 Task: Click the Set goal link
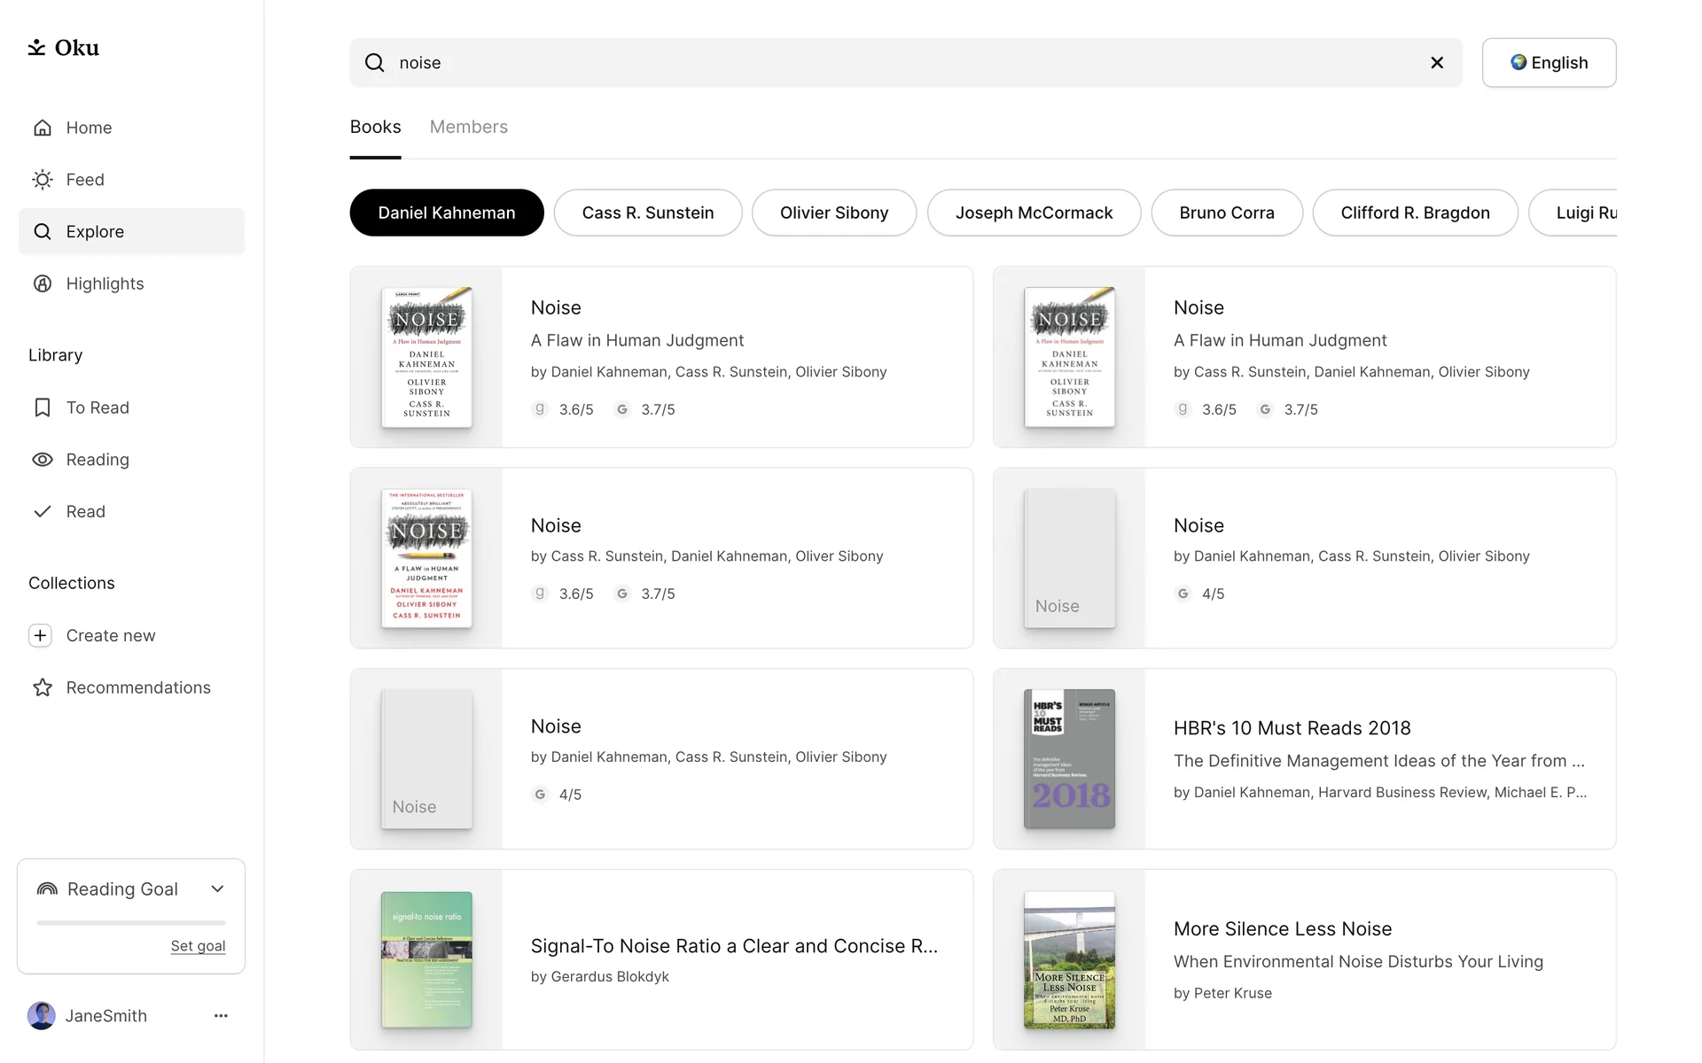(198, 946)
